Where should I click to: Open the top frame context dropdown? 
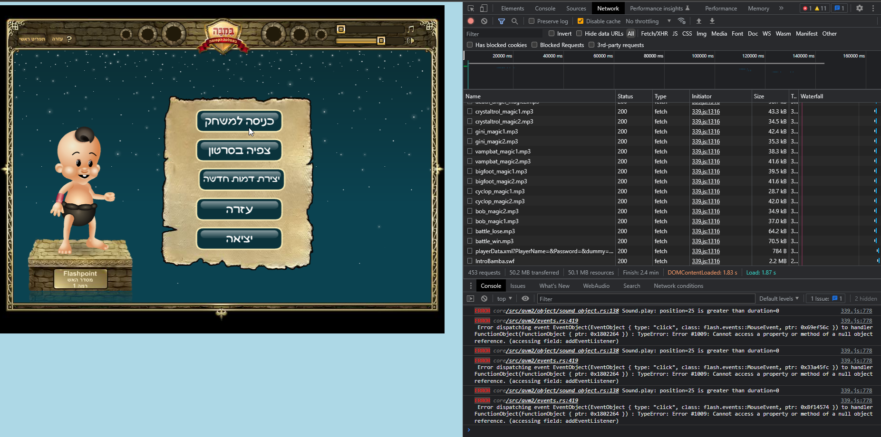click(x=503, y=298)
